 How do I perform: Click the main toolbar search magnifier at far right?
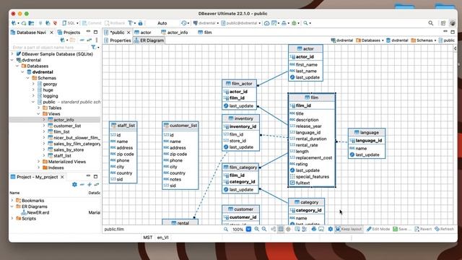(x=431, y=23)
